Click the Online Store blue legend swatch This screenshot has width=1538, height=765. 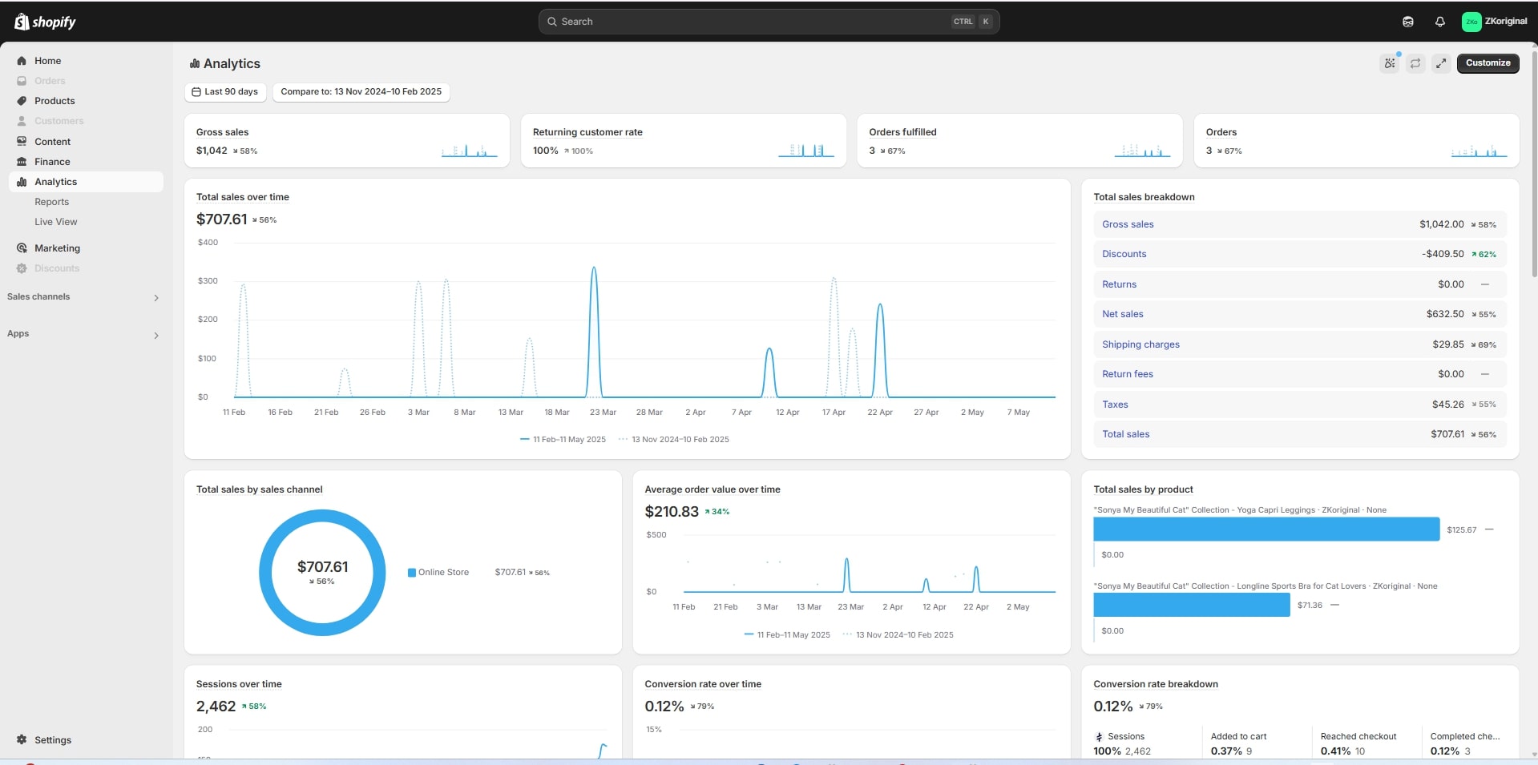[x=412, y=573]
